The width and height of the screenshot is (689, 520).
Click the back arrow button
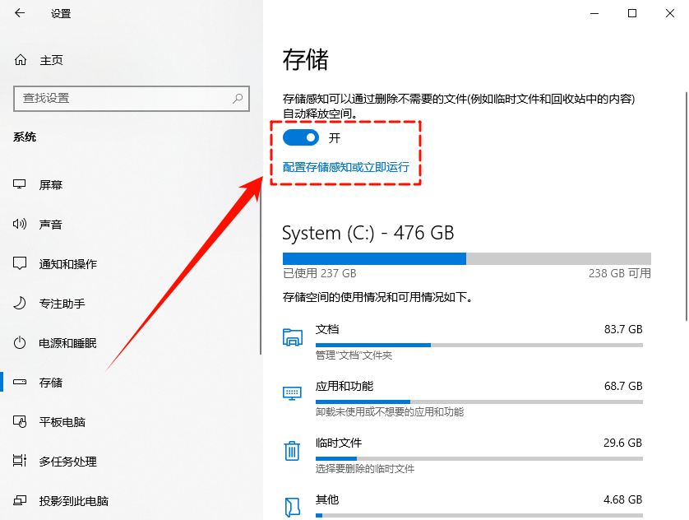point(18,13)
